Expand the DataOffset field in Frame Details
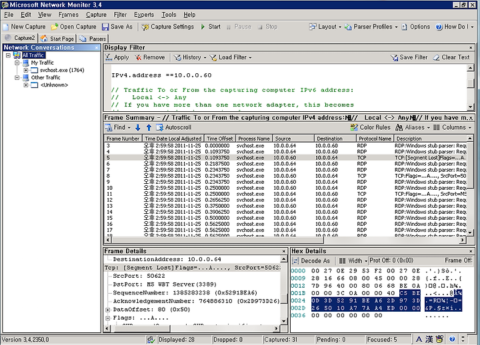Viewport: 480px width, 345px height. (x=108, y=310)
